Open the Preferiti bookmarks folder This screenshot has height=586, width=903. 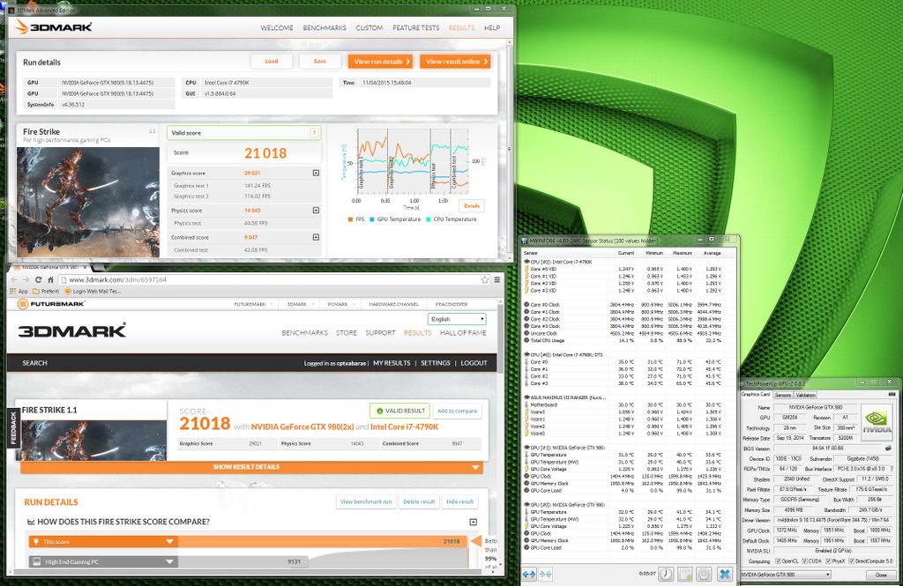pos(46,292)
